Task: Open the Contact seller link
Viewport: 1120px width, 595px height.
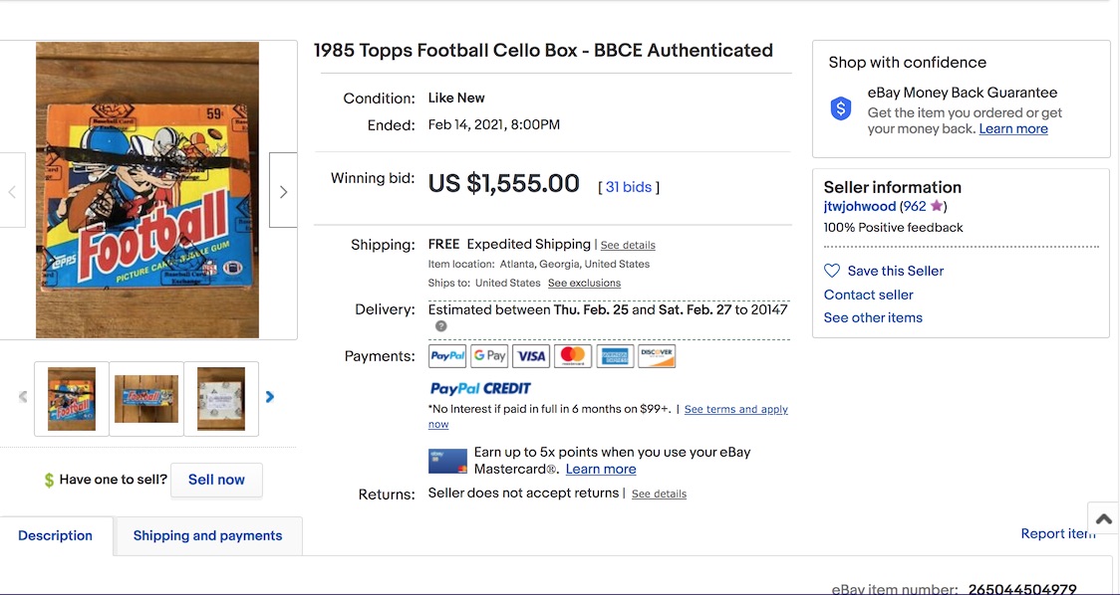Action: [x=868, y=295]
